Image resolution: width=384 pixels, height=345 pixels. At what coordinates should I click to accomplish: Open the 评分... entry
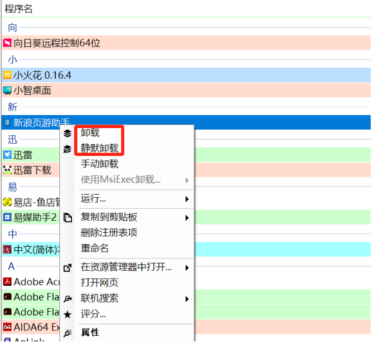point(93,314)
